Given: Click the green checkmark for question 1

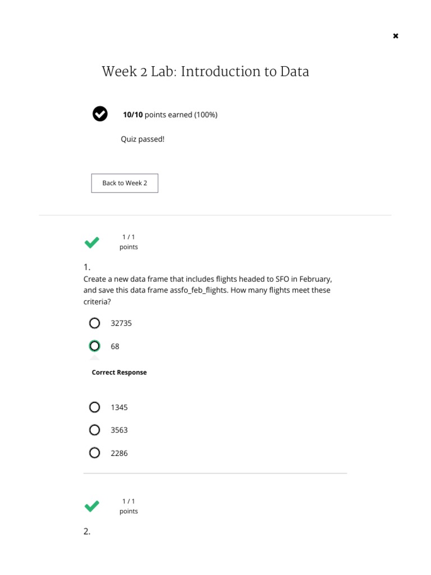Looking at the screenshot, I should tap(92, 242).
